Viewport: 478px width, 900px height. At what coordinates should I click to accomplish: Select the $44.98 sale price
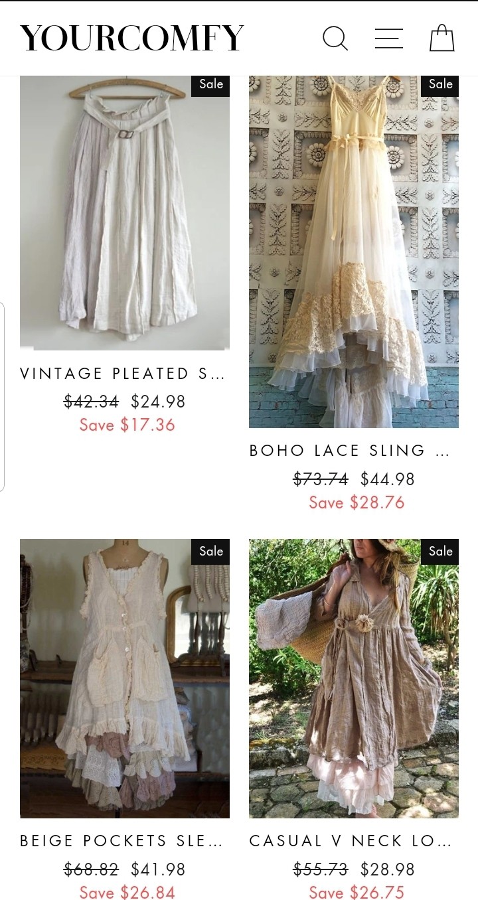[388, 479]
